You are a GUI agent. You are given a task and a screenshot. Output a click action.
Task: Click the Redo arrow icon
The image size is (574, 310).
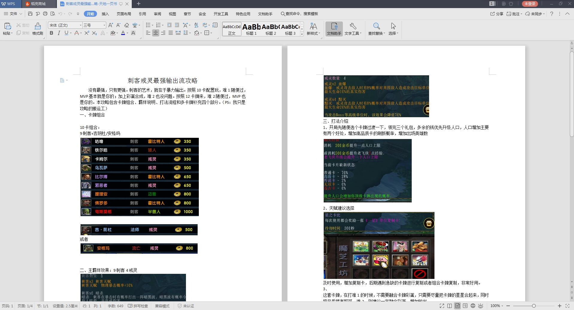pyautogui.click(x=70, y=14)
